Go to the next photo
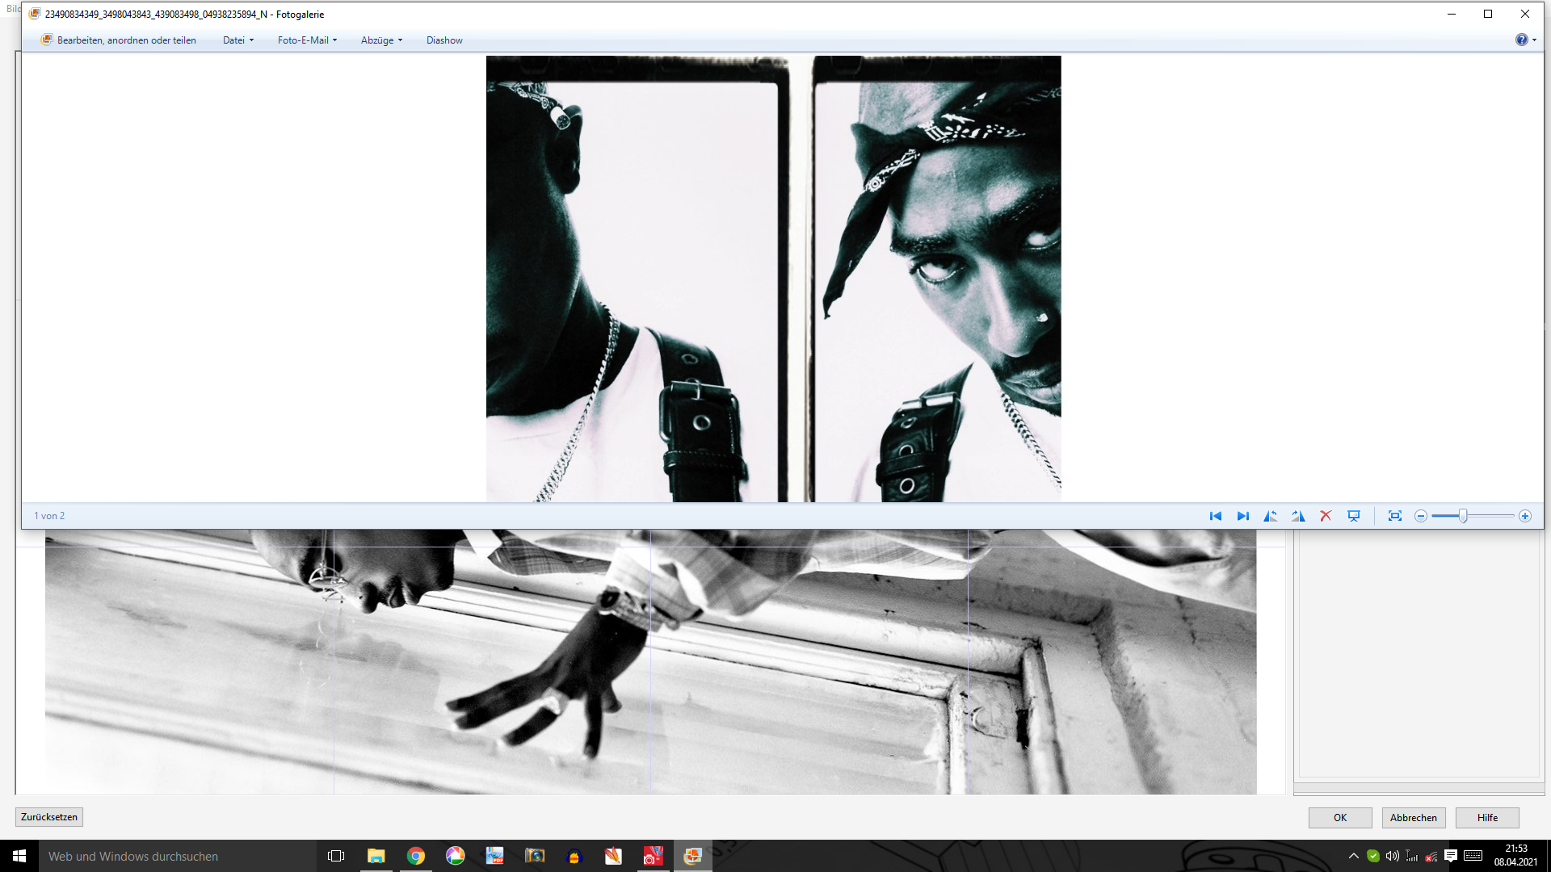1551x872 pixels. pos(1242,516)
